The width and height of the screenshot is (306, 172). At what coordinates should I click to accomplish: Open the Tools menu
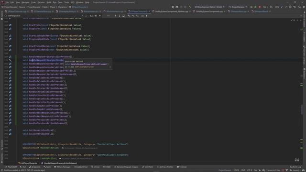coord(66,2)
